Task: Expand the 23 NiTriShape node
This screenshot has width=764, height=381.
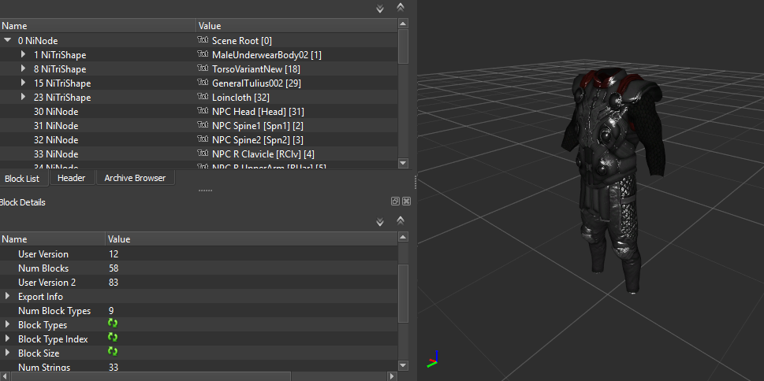Action: 23,97
